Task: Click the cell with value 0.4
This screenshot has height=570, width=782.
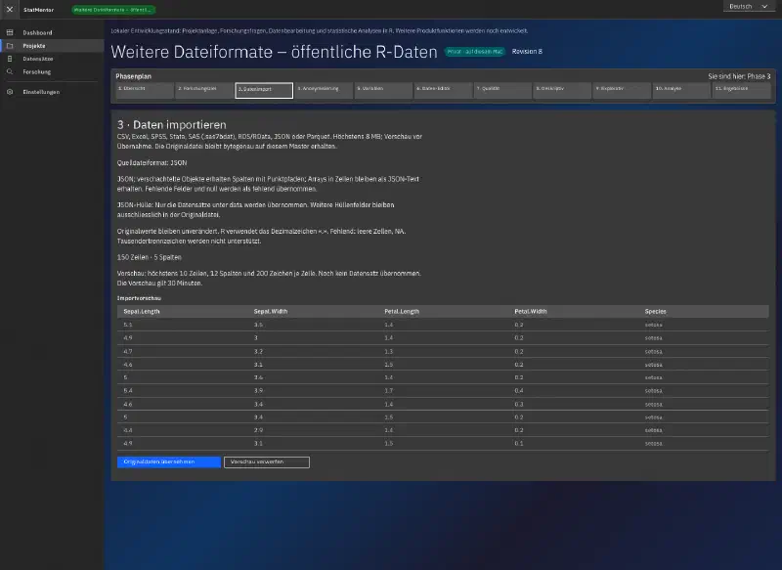Action: click(x=519, y=391)
